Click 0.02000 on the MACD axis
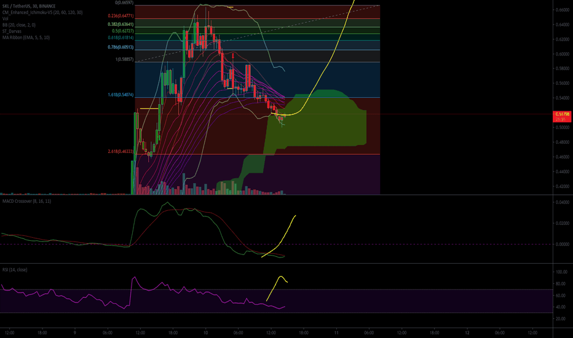Screen dimensions: 573x338 tap(562, 223)
